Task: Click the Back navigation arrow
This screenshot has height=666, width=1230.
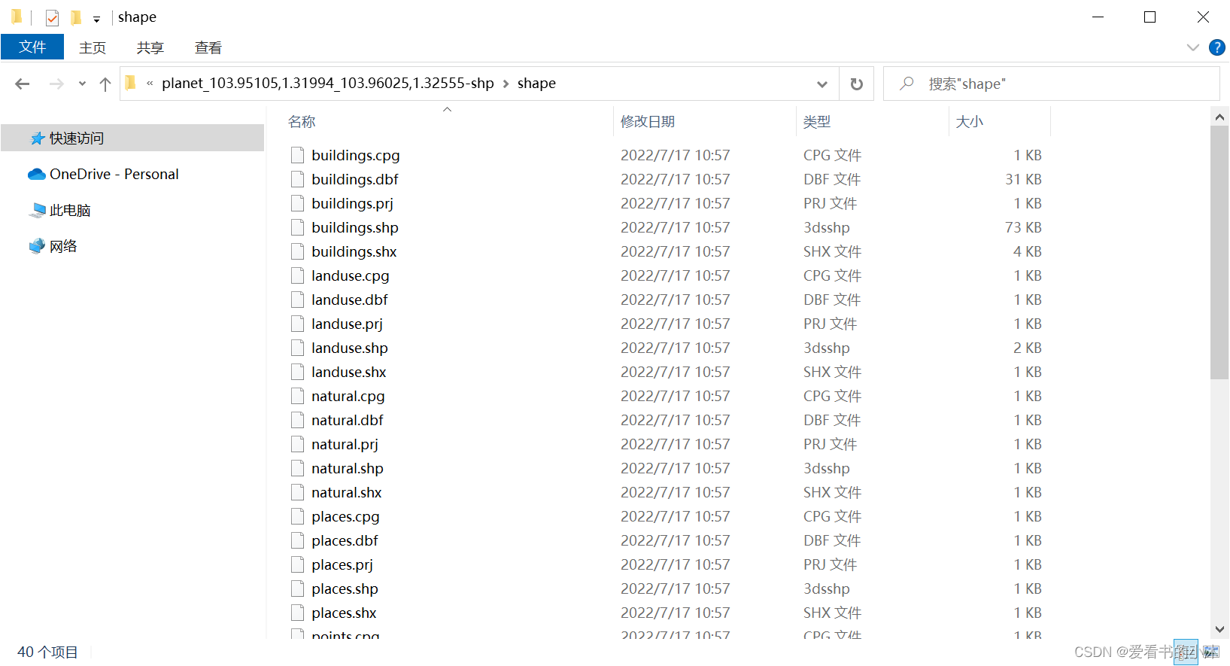Action: click(23, 84)
